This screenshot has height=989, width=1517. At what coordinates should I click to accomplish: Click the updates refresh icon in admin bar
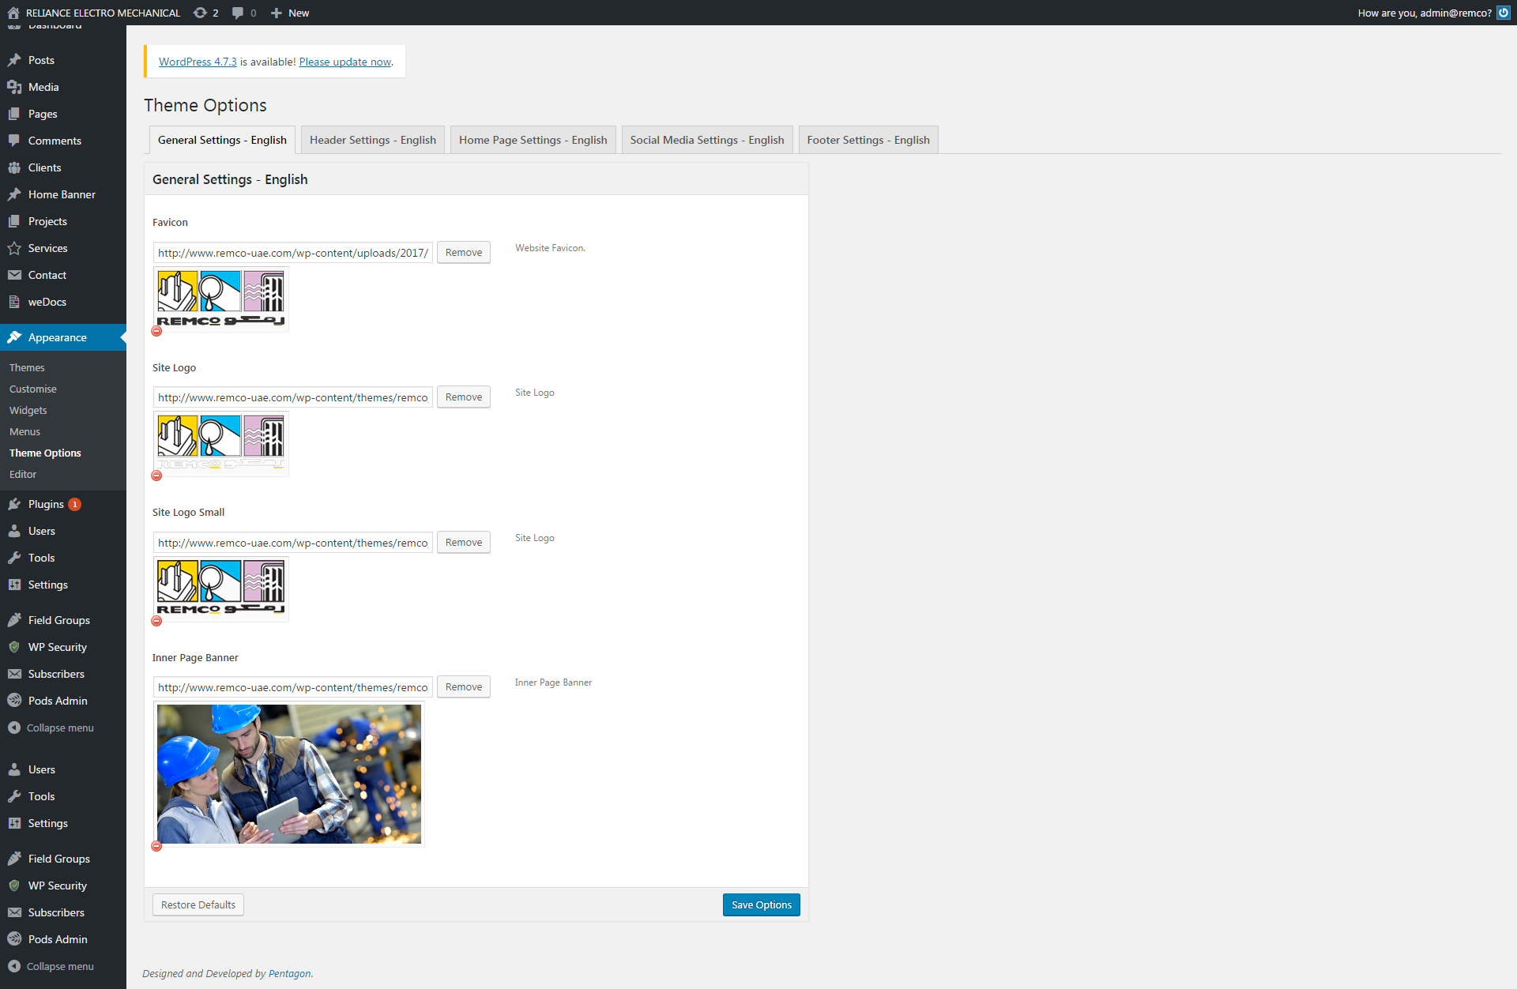click(x=200, y=13)
